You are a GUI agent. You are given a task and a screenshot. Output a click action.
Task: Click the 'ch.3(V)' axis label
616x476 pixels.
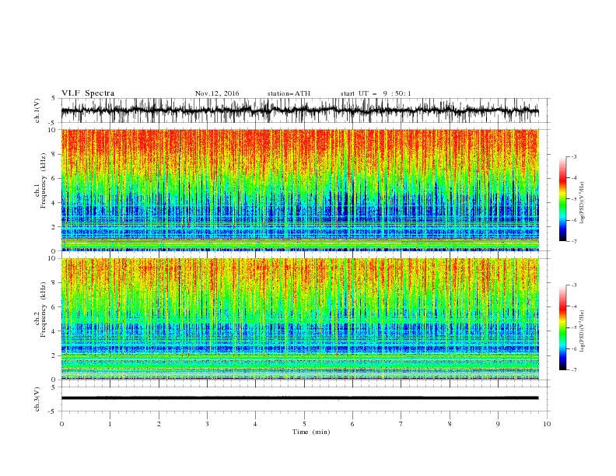(x=37, y=399)
